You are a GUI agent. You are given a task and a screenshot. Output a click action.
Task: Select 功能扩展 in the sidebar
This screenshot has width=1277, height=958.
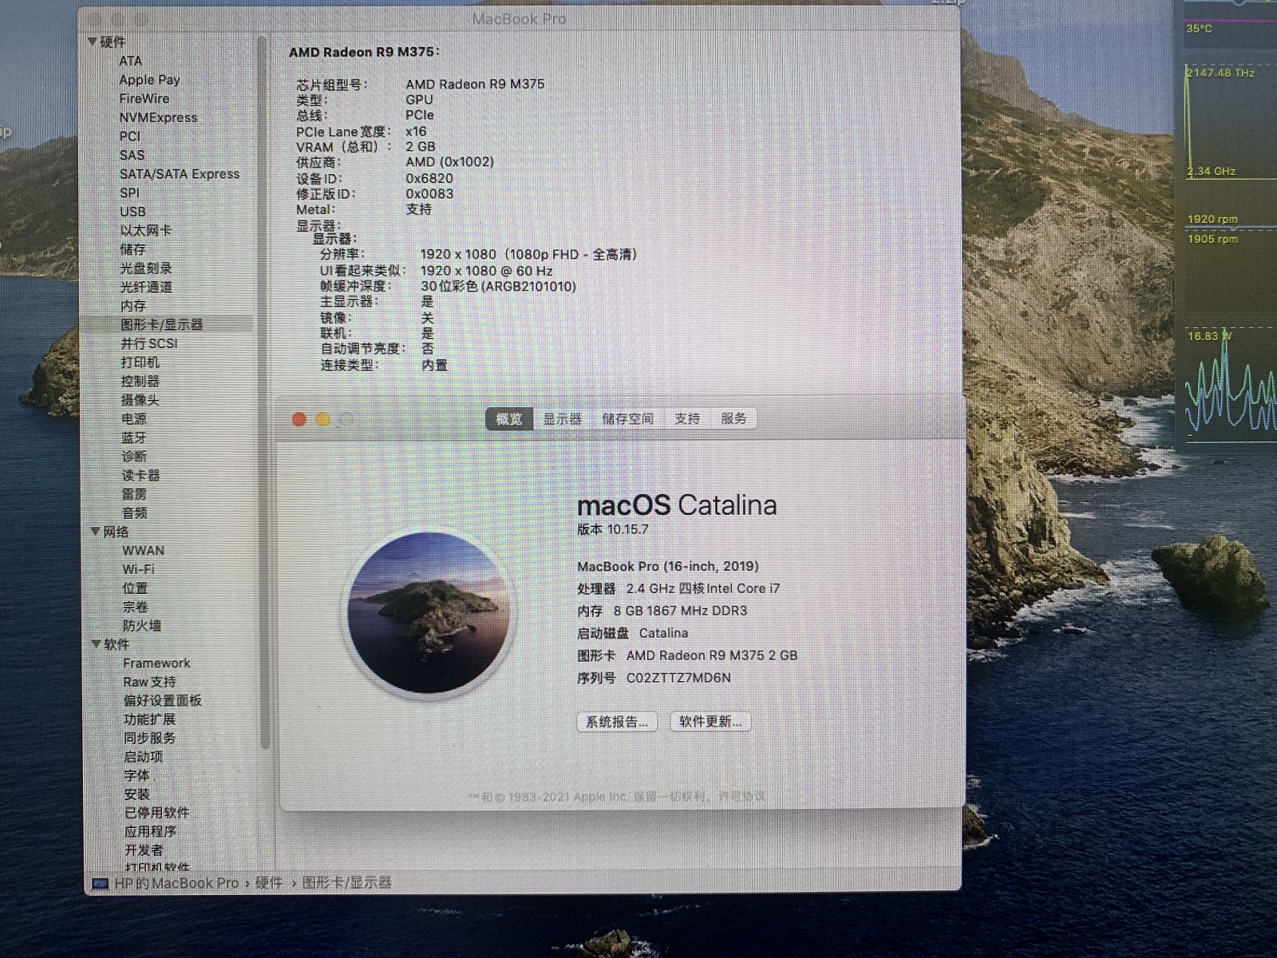click(x=149, y=719)
